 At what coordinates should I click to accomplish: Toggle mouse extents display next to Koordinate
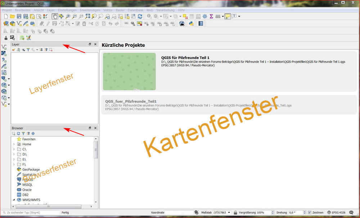pyautogui.click(x=197, y=213)
